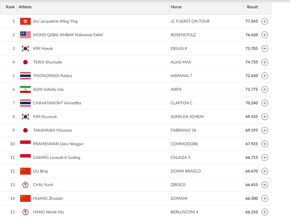This screenshot has width=290, height=219.
Task: Click plus icon beside result 74.735
Action: tap(265, 62)
